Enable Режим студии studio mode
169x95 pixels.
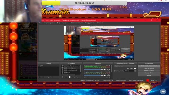point(149,70)
